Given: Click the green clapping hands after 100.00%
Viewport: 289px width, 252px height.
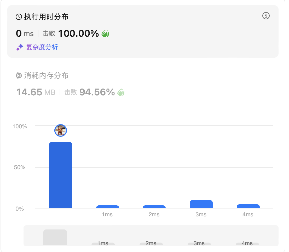Looking at the screenshot, I should pyautogui.click(x=105, y=34).
